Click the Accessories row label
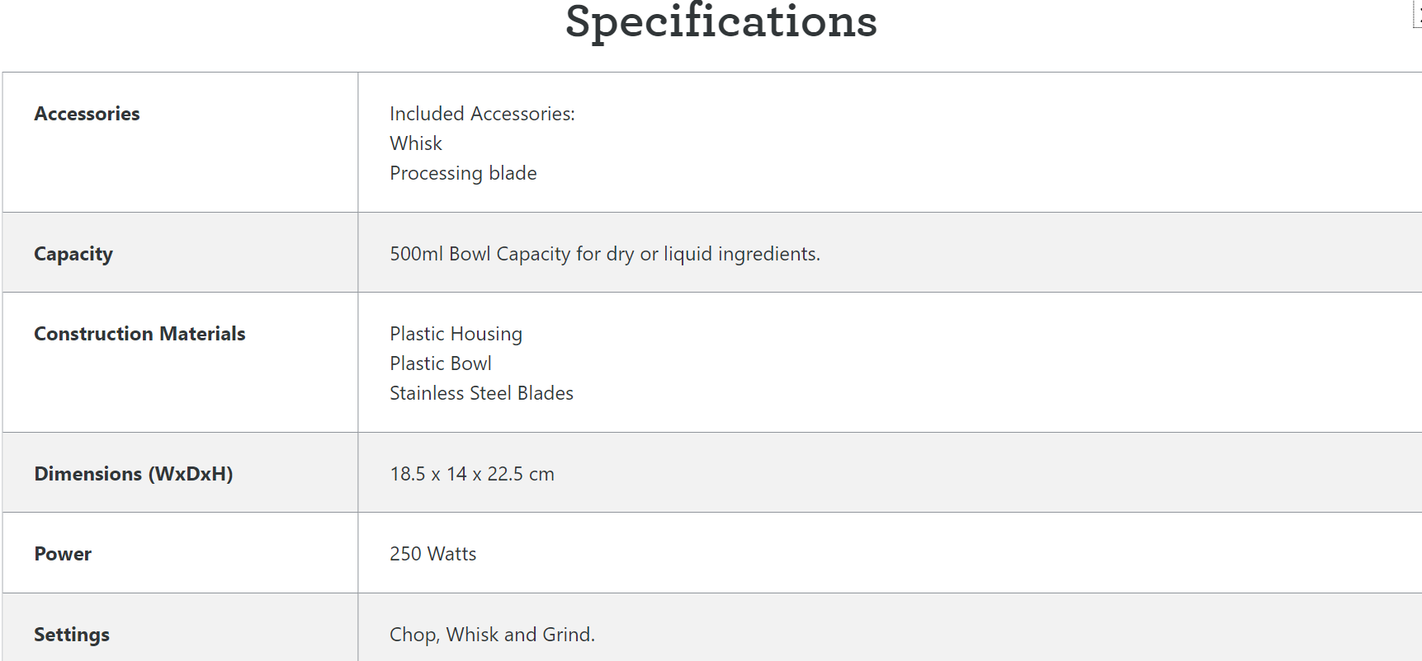Viewport: 1422px width, 661px height. (x=87, y=114)
